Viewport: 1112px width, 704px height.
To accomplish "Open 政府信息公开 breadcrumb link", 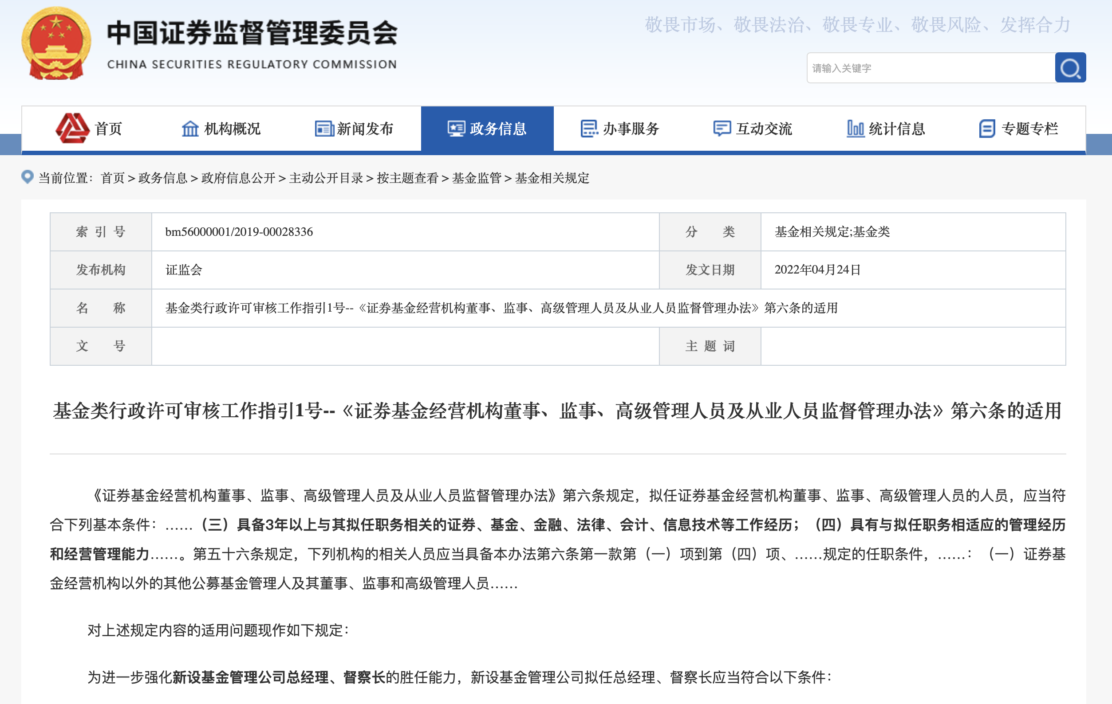I will [x=238, y=178].
